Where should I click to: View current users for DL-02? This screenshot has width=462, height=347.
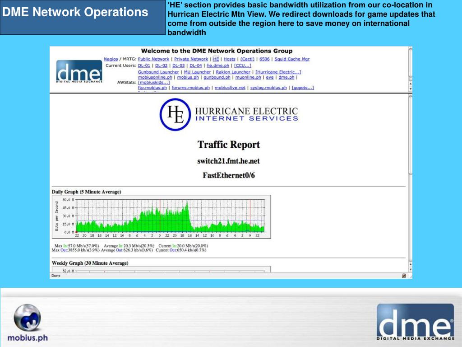[161, 66]
